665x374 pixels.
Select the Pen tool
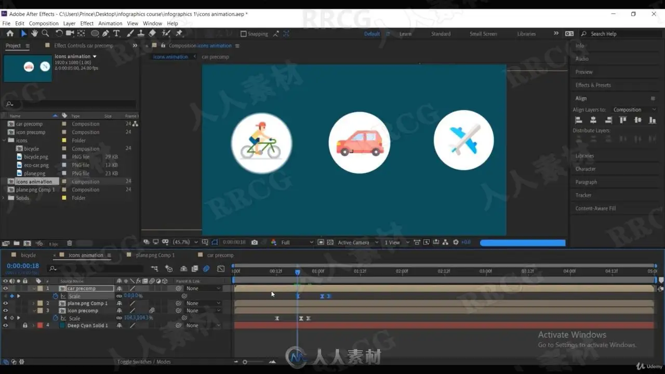[105, 33]
